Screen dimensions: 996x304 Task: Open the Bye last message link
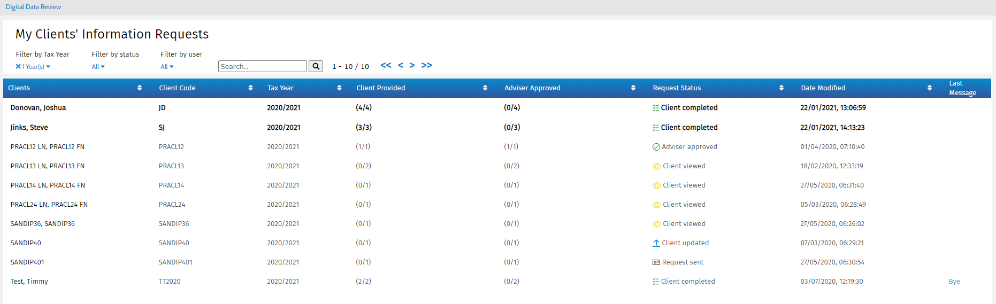[954, 282]
